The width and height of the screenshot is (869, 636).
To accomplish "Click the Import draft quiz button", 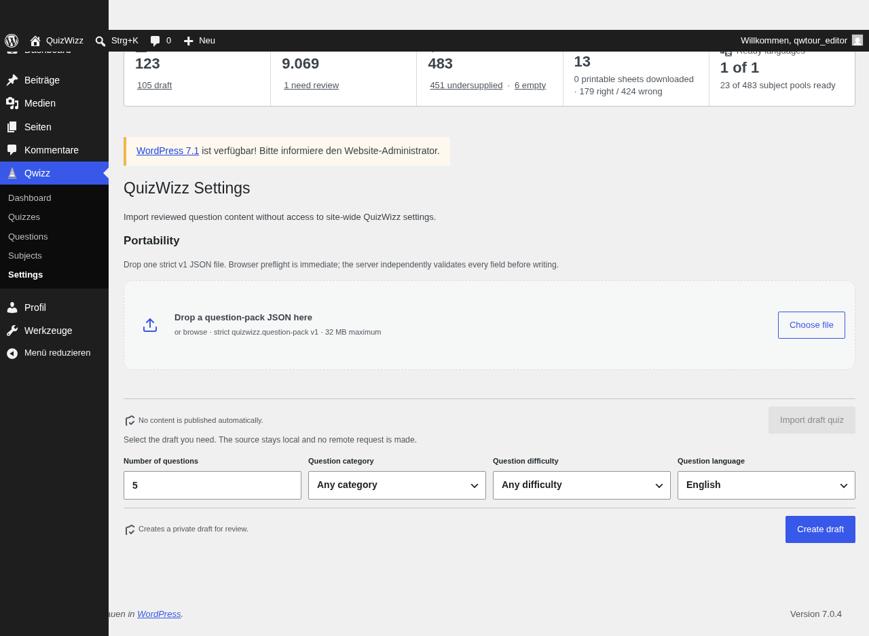I will coord(812,420).
